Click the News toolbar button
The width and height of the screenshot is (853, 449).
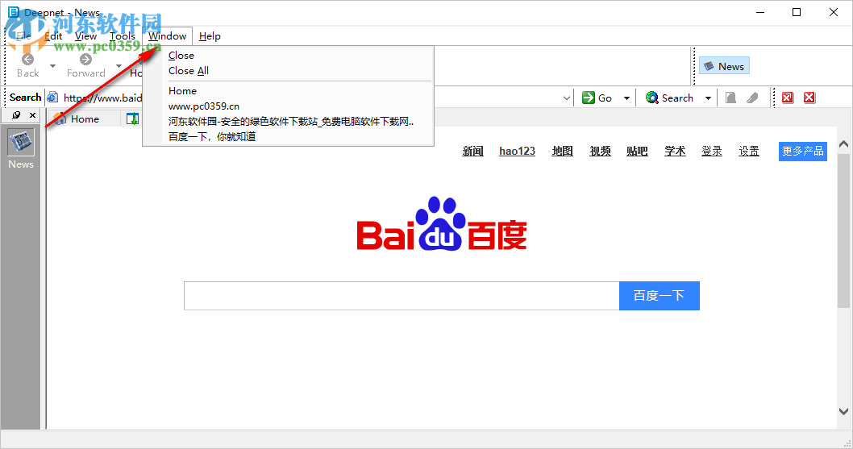pos(724,66)
